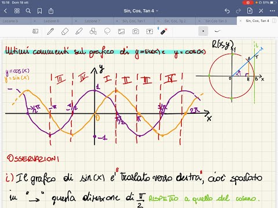Open the page thumbnails grid view
This screenshot has height=208, width=278.
17,11
